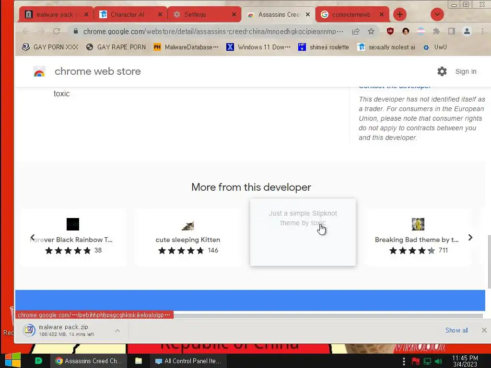
Task: Click the red flag tray icon
Action: click(x=416, y=361)
